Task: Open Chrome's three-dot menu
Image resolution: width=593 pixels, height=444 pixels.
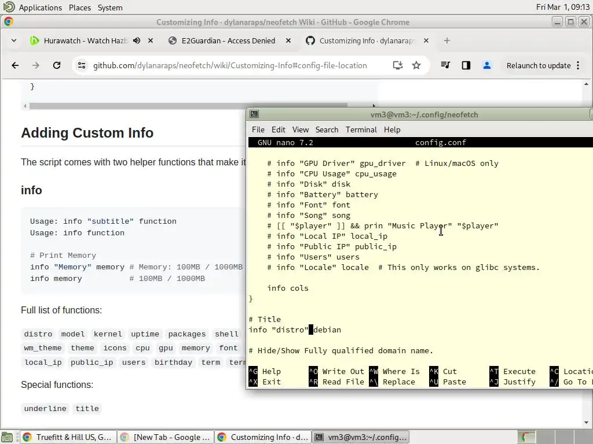Action: click(578, 65)
